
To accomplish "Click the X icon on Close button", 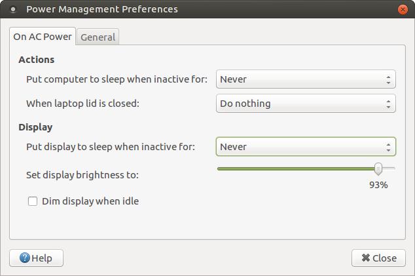I will [x=365, y=258].
